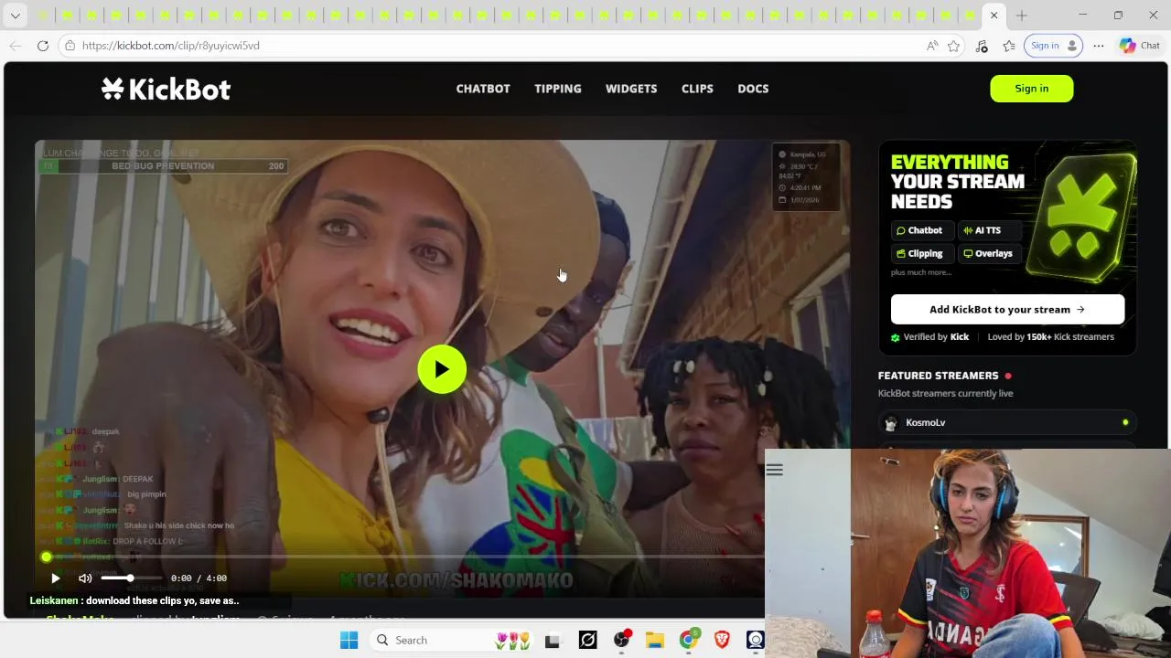Open the browser Settings and more ellipsis menu
1171x658 pixels.
pyautogui.click(x=1099, y=46)
